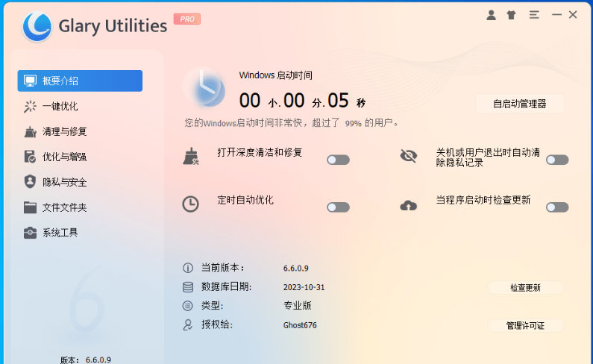The image size is (593, 364).
Task: Click the 05 秒 boot time value
Action: (347, 101)
